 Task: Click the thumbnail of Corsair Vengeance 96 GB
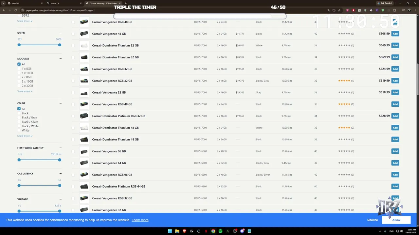pos(84,151)
